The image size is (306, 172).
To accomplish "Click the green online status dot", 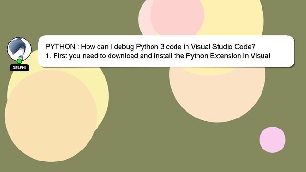I will [19, 61].
